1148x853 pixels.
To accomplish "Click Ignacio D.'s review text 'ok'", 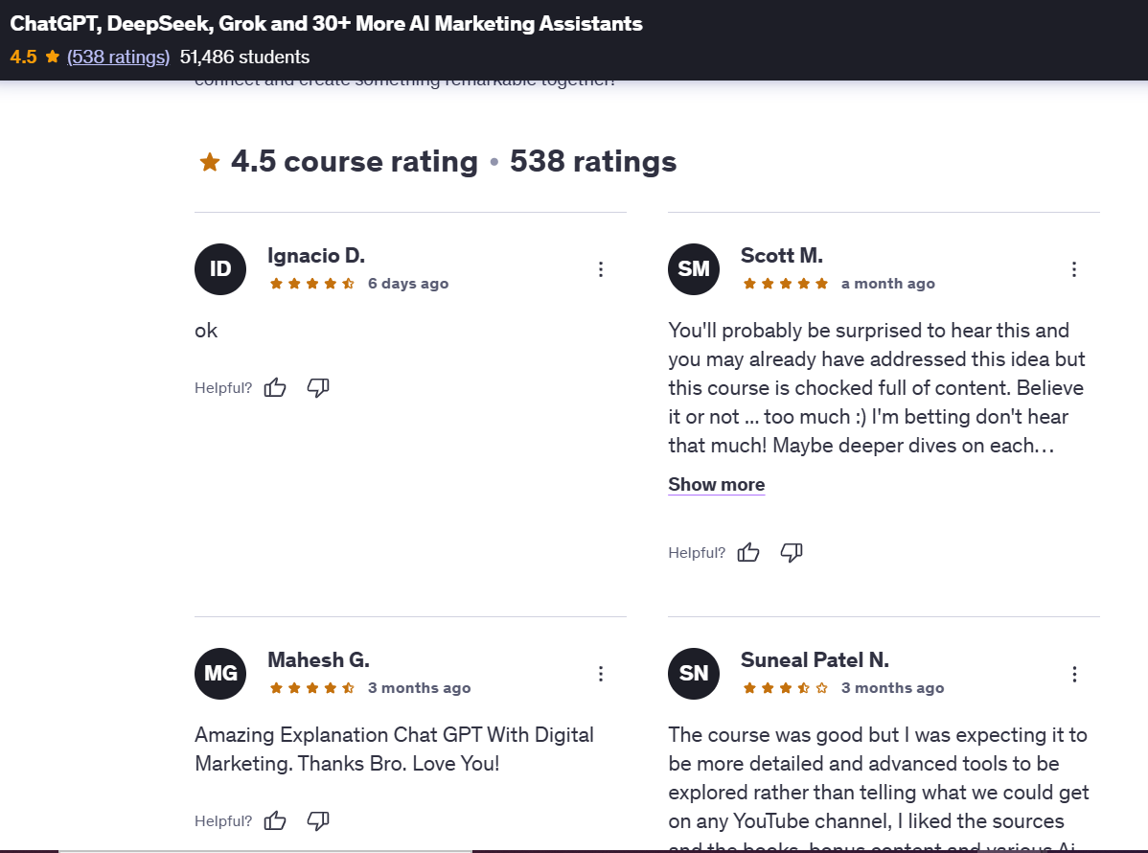I will 206,331.
